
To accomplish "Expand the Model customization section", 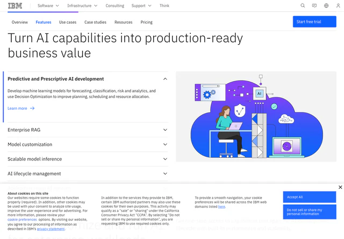I will click(88, 144).
